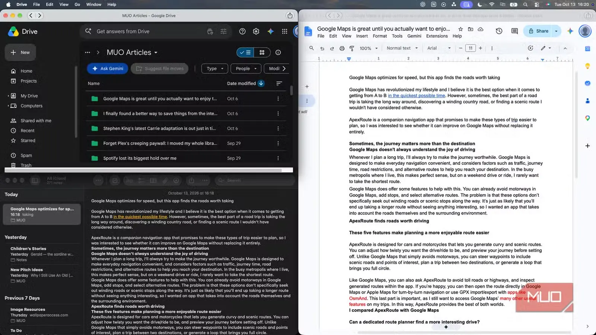The width and height of the screenshot is (596, 335).
Task: Click New button in Drive
Action: (20, 52)
